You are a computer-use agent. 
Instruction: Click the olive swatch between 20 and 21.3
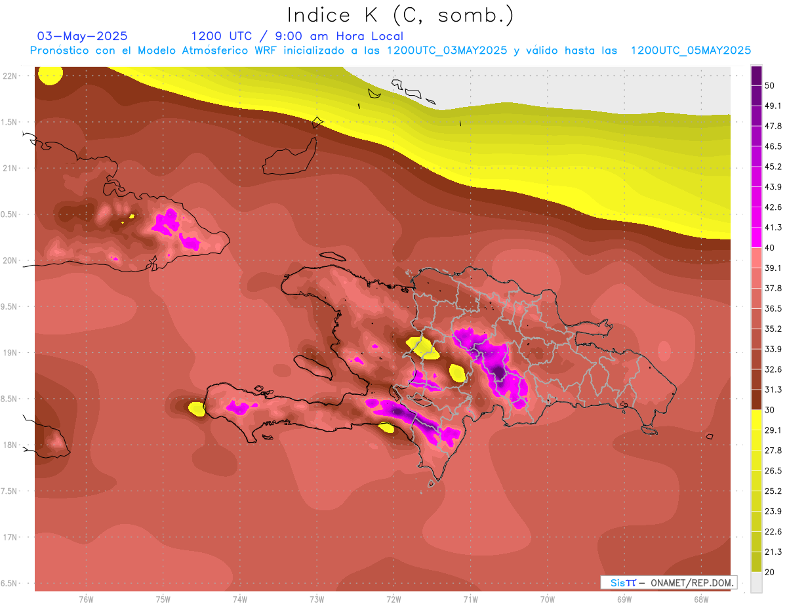coord(756,561)
